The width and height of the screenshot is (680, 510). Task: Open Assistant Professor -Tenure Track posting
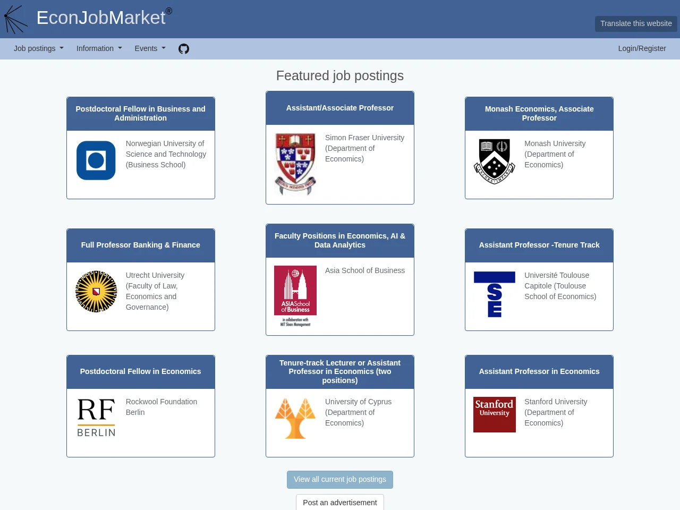click(x=539, y=245)
